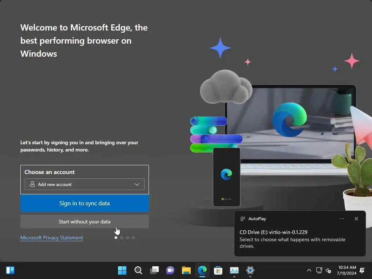
Task: Click the Choose an account heading
Action: (x=49, y=172)
